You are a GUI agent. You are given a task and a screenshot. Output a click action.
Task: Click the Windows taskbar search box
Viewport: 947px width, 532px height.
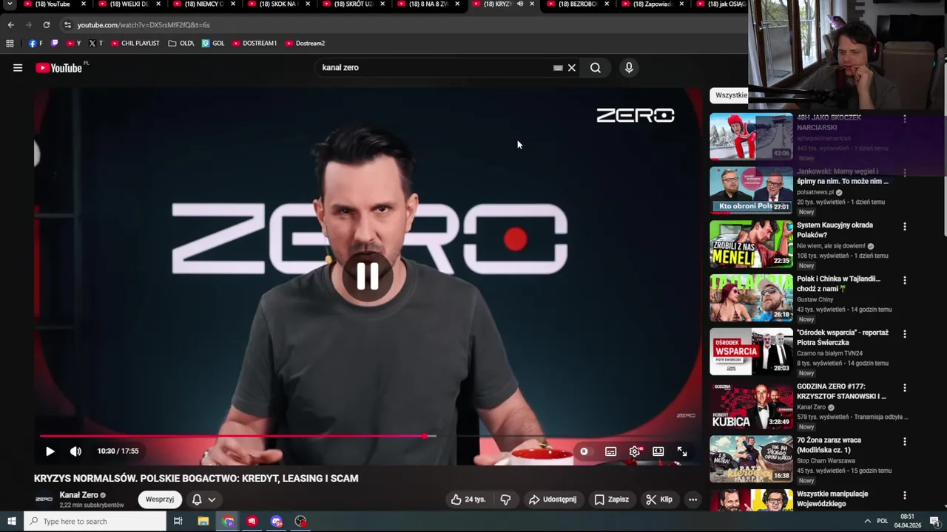(95, 522)
